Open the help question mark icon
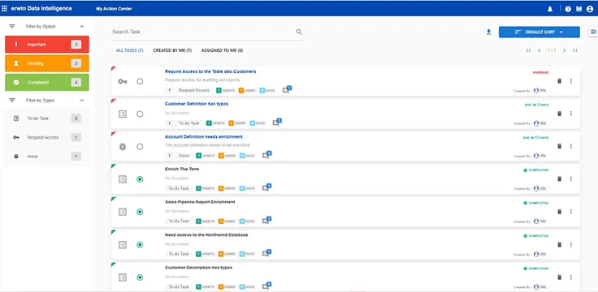Viewport: 598px width, 292px height. 568,9
